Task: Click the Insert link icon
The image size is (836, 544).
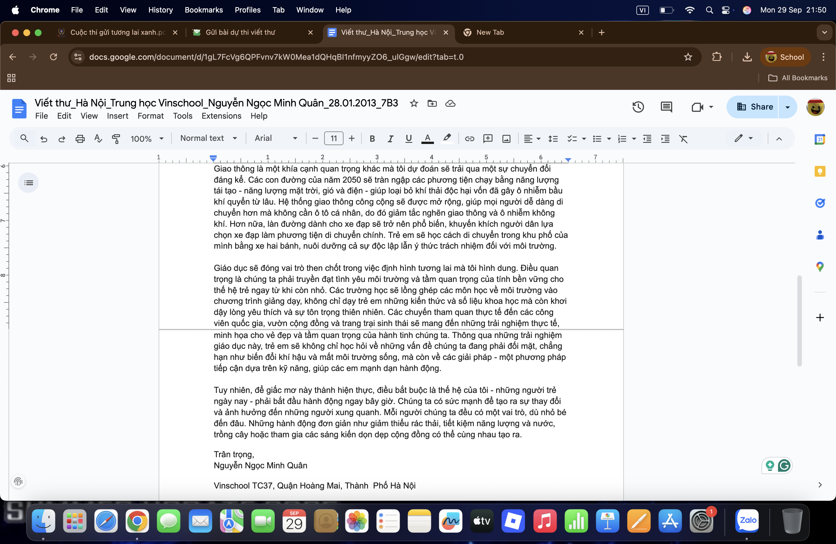Action: [469, 139]
